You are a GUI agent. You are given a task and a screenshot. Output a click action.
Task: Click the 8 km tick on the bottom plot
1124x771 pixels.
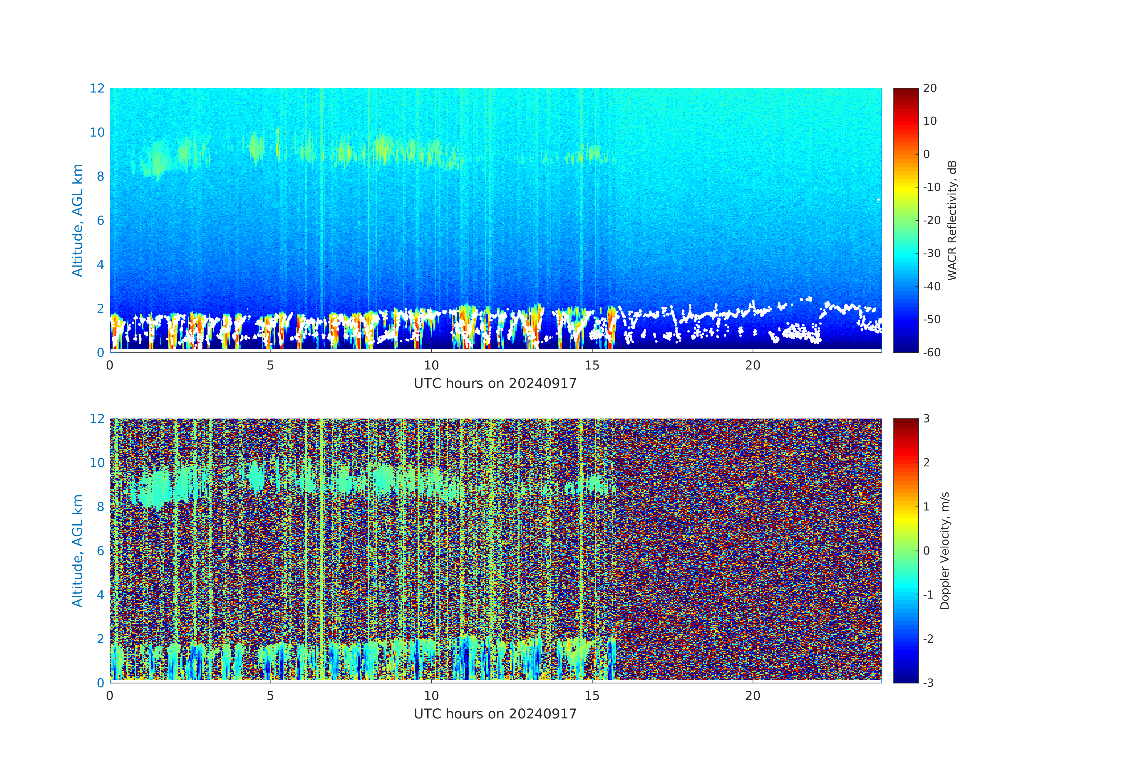pos(100,507)
